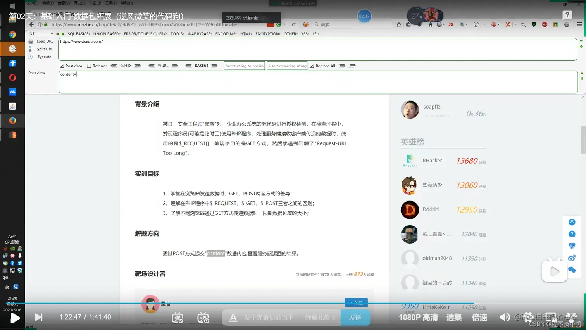Click the browser back arrow button
Viewport: 586px width, 330px height.
pyautogui.click(x=32, y=24)
